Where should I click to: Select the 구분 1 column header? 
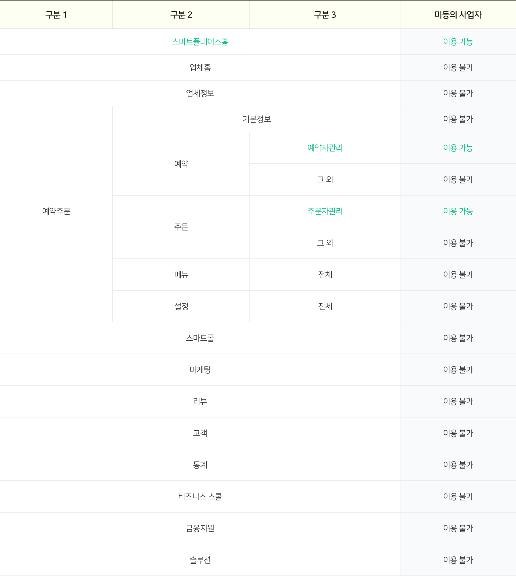56,15
